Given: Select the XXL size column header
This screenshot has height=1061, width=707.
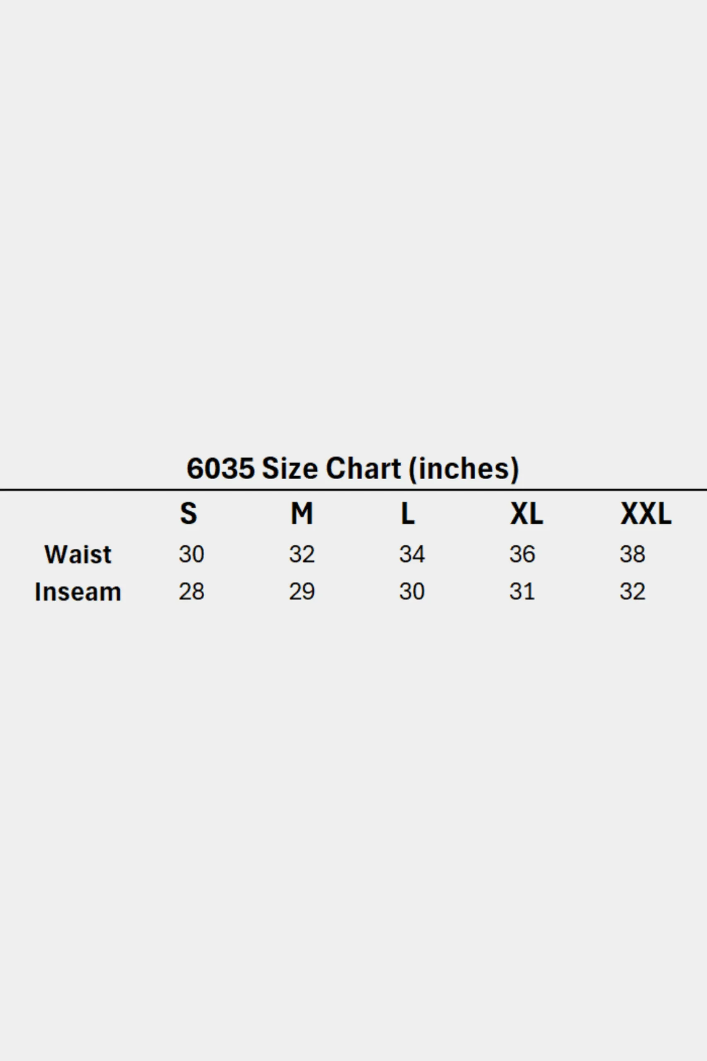Looking at the screenshot, I should [x=646, y=514].
